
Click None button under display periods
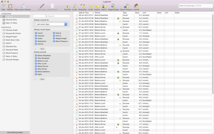pos(42,79)
